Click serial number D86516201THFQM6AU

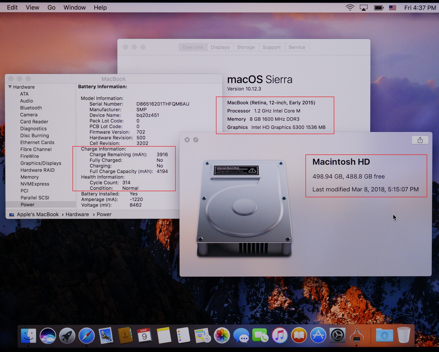pyautogui.click(x=163, y=104)
